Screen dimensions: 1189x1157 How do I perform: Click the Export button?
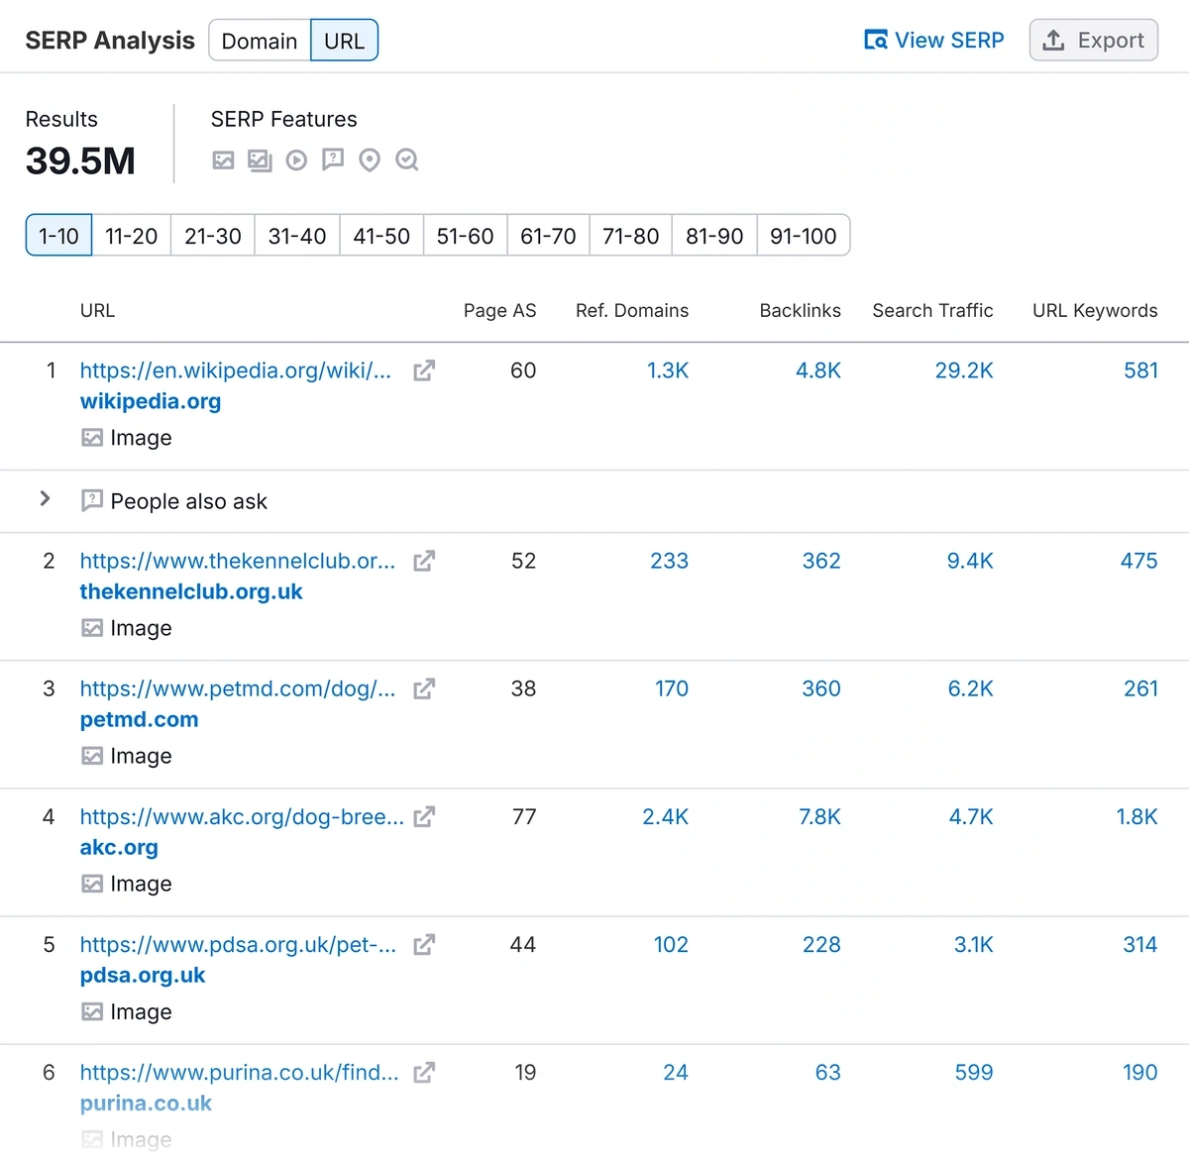coord(1094,41)
